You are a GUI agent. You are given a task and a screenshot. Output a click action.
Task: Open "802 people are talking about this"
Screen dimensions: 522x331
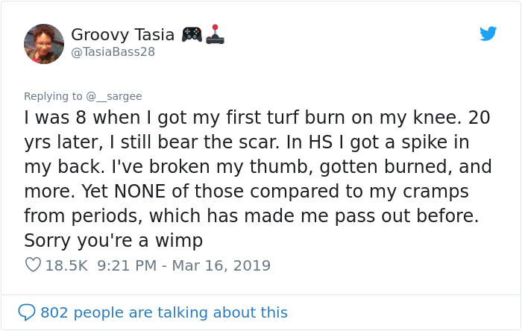[163, 312]
